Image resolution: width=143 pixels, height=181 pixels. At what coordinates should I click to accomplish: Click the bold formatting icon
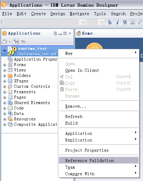tap(110, 22)
